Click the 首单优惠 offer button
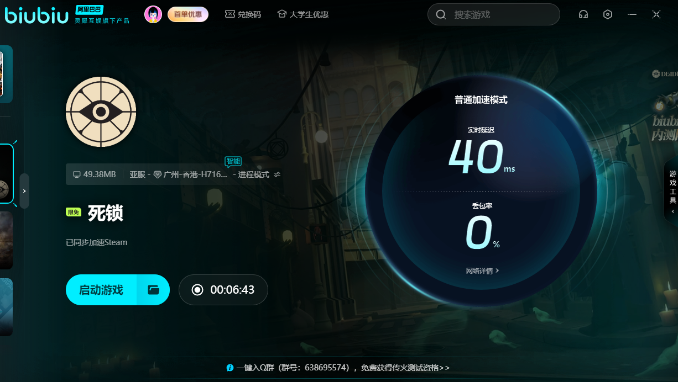Screen dimensions: 678x382 click(x=188, y=14)
